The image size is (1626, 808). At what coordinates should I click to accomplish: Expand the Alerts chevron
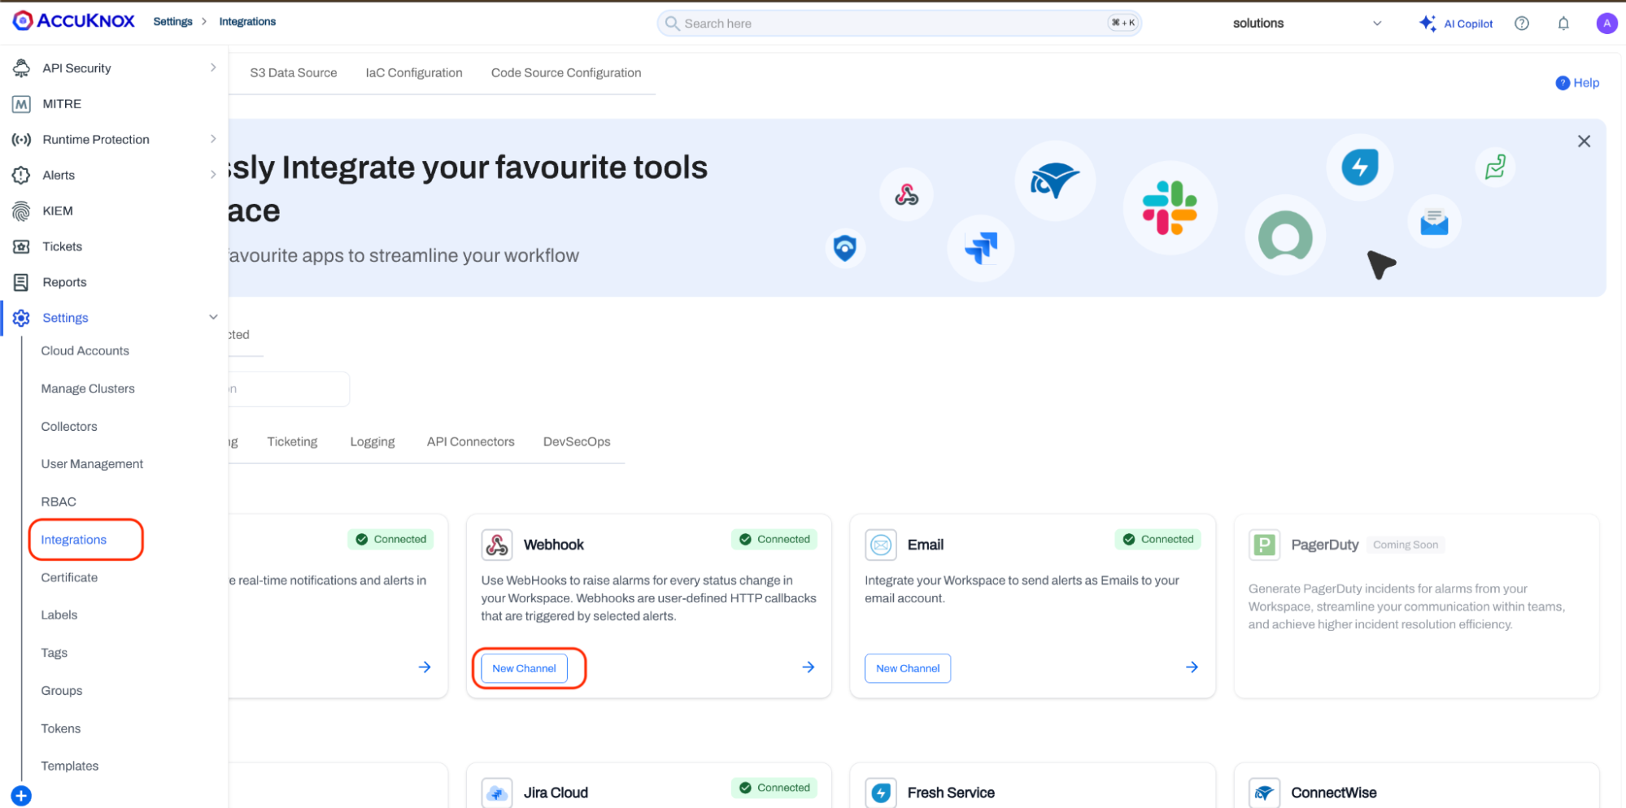[x=213, y=175]
